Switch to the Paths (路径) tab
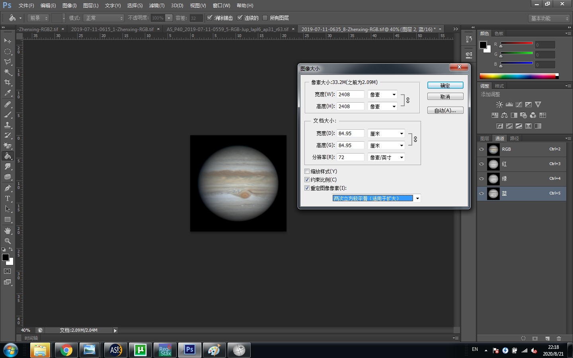Screen dimensions: 573x358 (x=515, y=138)
